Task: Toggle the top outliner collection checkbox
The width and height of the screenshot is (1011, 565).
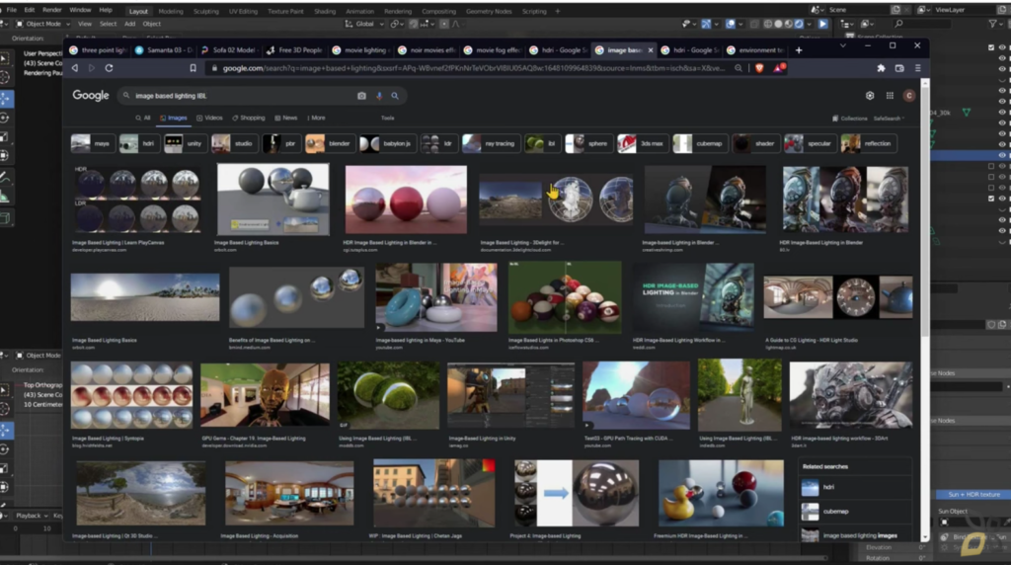Action: pos(991,47)
